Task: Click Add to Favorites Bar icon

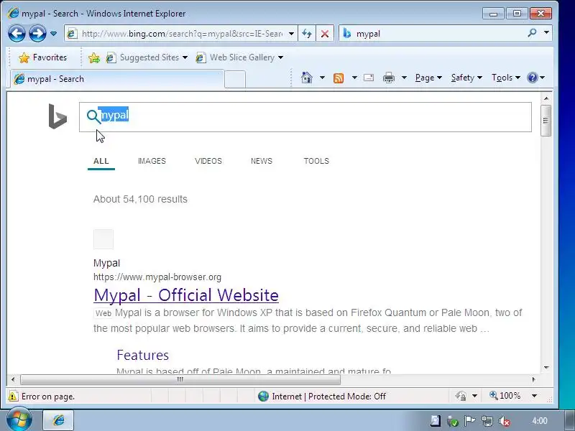Action: point(94,57)
